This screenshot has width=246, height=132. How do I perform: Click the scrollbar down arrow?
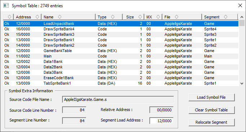(x=242, y=84)
